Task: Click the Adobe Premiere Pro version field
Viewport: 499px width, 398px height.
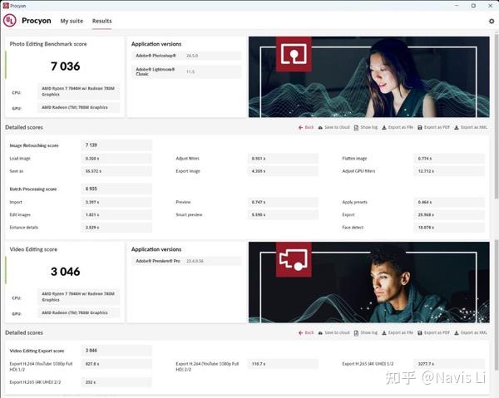Action: click(186, 261)
